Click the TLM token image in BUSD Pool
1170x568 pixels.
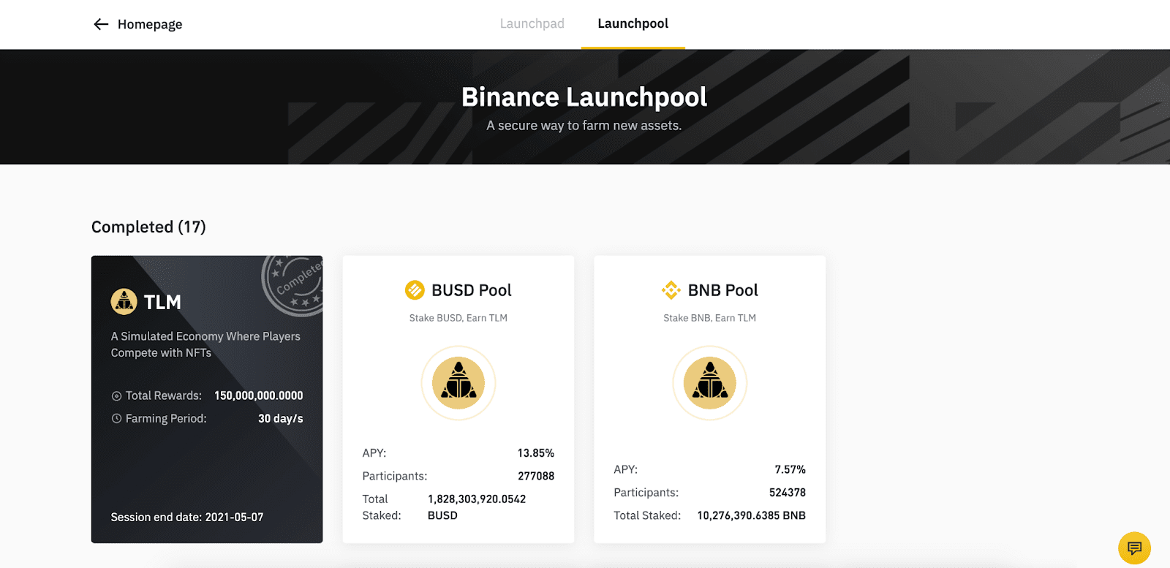[458, 383]
